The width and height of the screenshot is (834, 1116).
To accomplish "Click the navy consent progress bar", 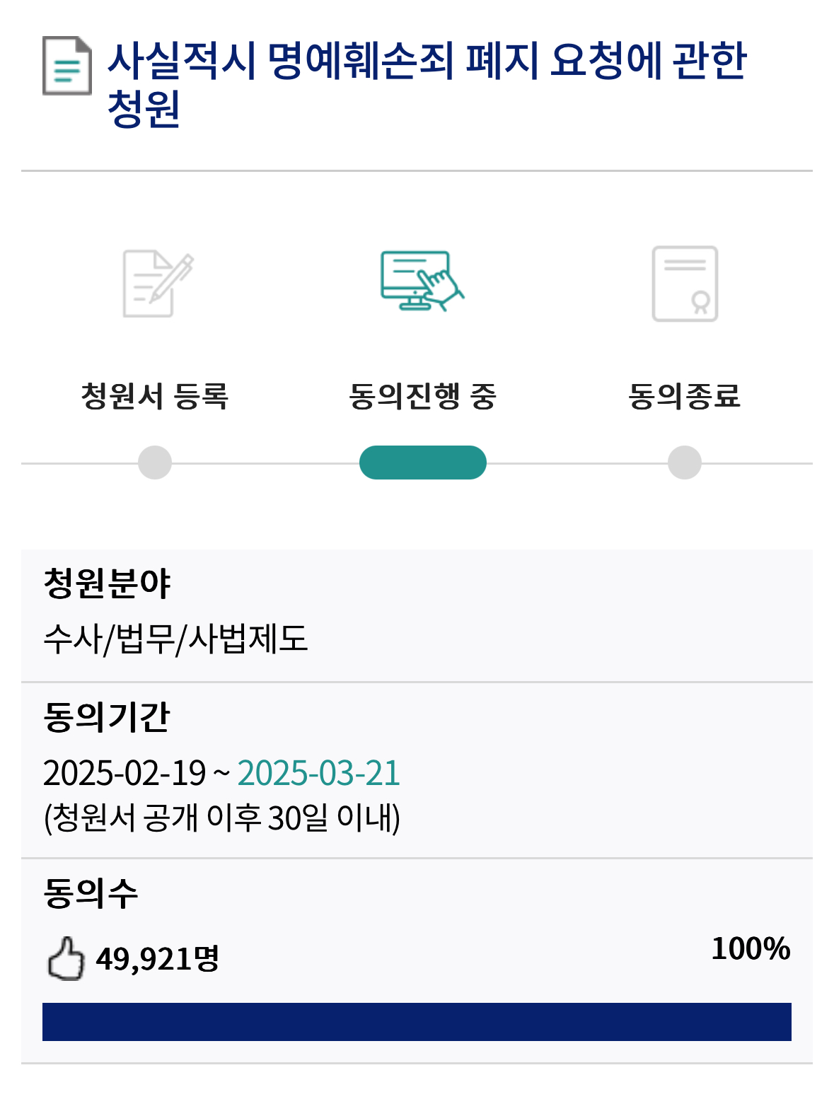I will pos(417,1021).
